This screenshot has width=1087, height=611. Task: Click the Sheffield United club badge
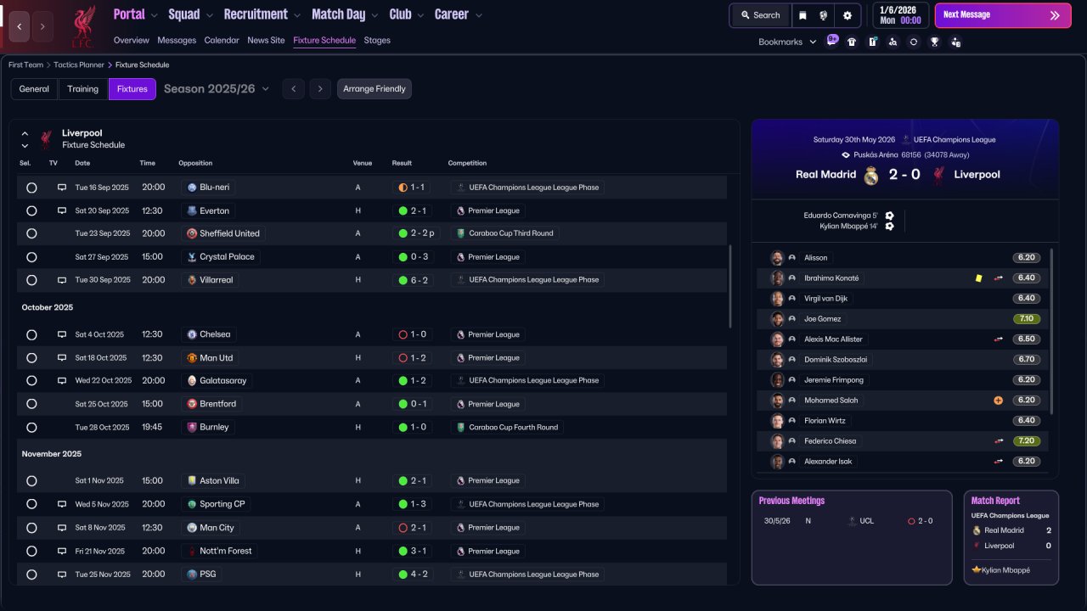point(192,233)
